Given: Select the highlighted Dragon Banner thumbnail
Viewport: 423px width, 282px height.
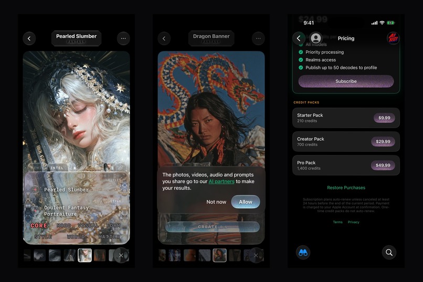Looking at the screenshot, I should tap(219, 255).
